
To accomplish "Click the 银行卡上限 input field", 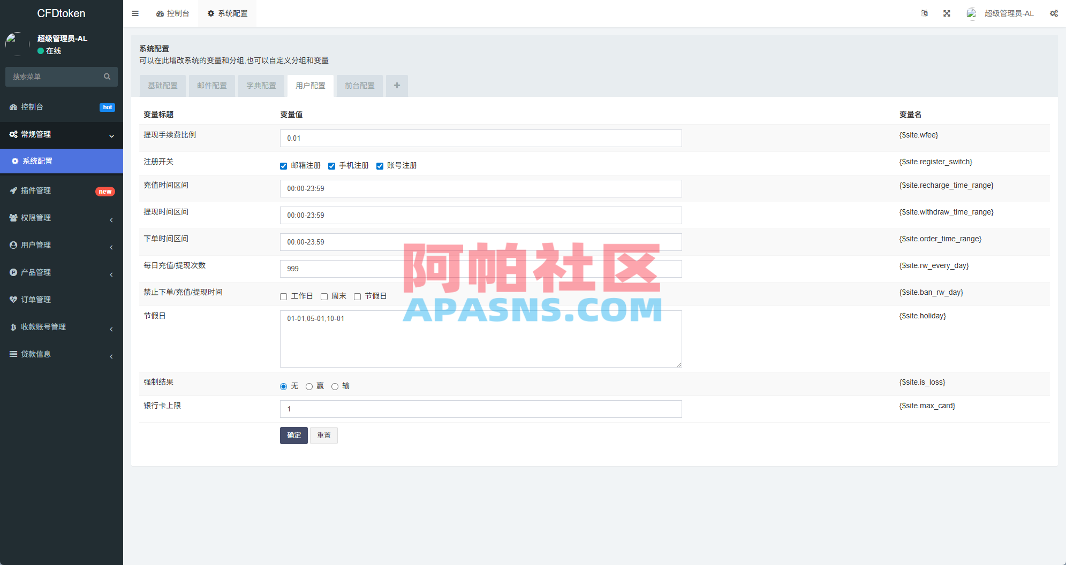I will 481,409.
